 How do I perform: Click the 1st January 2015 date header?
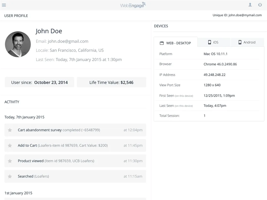pos(18,193)
